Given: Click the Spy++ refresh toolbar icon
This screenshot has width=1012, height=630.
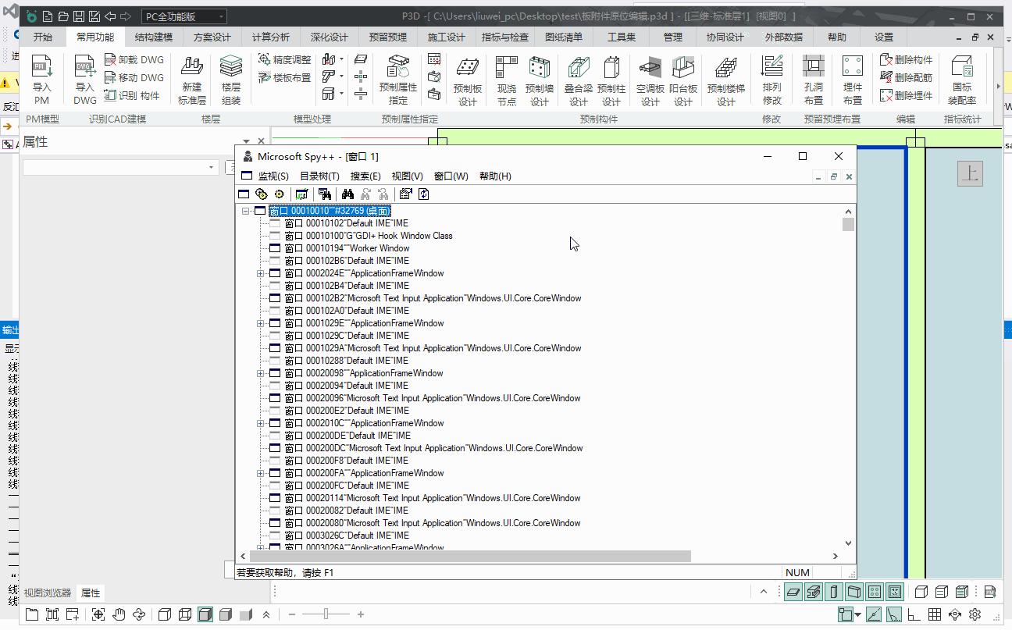Looking at the screenshot, I should tap(424, 194).
